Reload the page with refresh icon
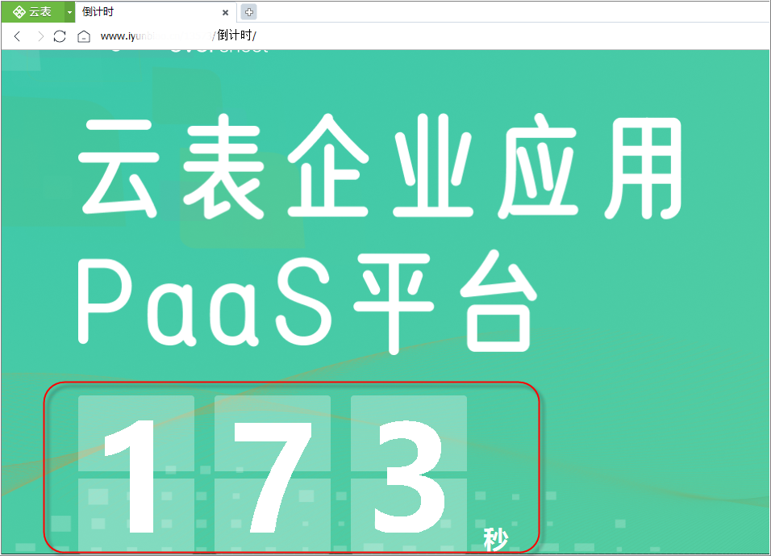 (x=60, y=36)
